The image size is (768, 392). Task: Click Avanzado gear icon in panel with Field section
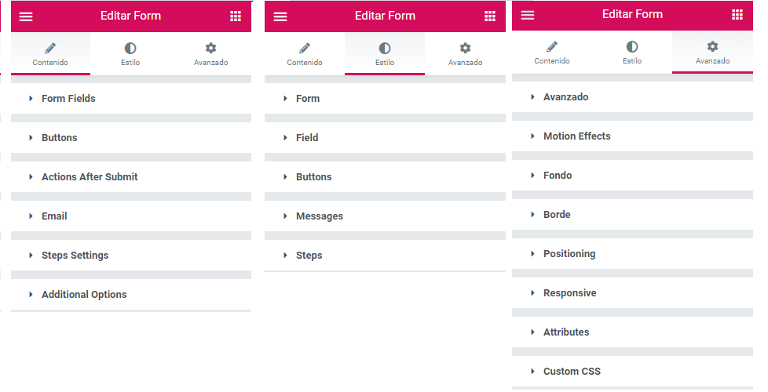click(x=465, y=49)
